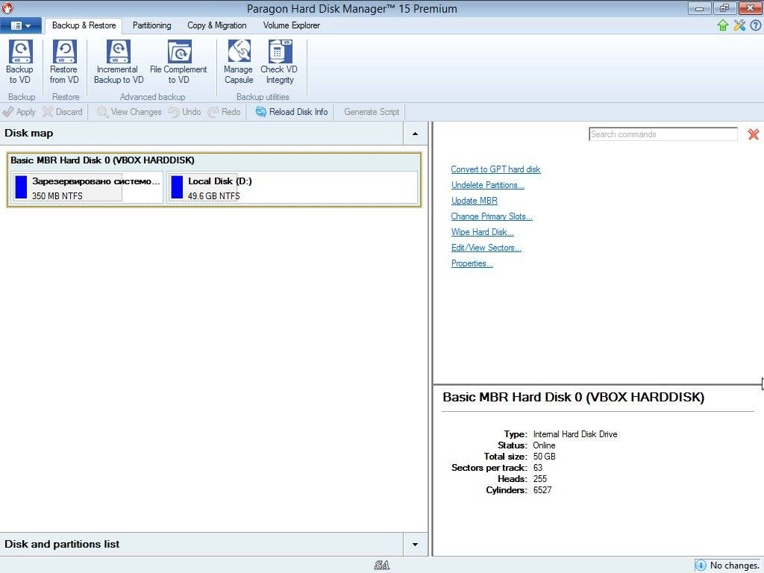This screenshot has height=573, width=764.
Task: Open Edit/View Sectors link
Action: pos(486,248)
